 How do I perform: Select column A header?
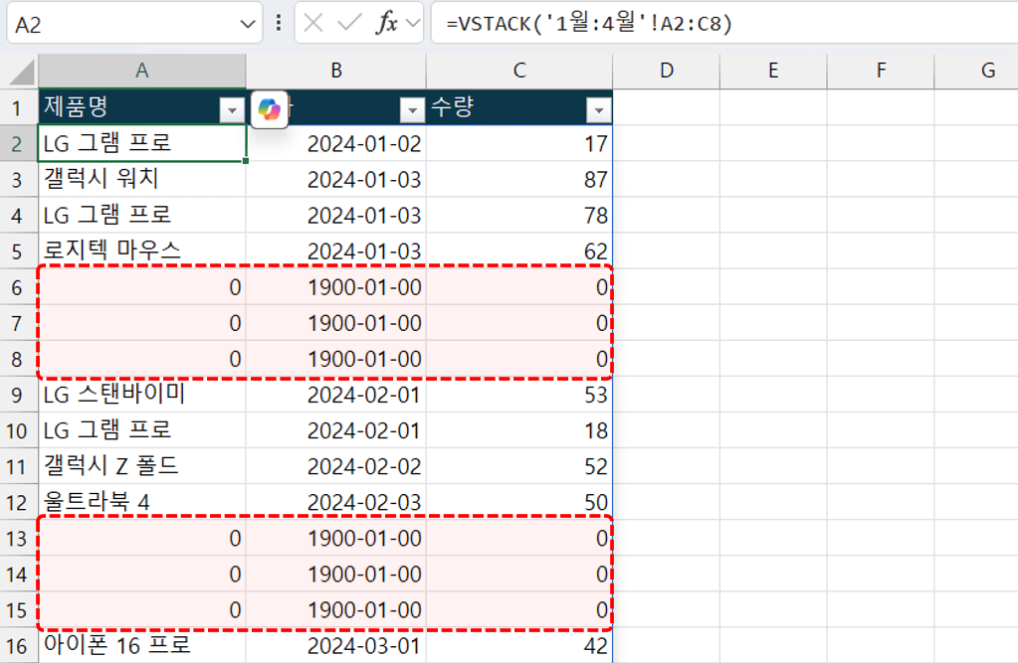click(142, 71)
